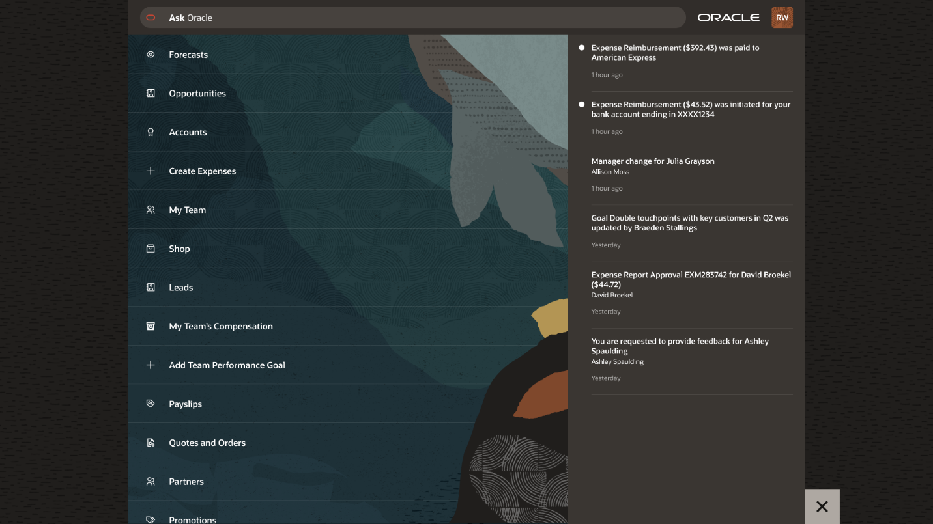Open Payslips via the tag icon
The image size is (933, 524).
tap(151, 404)
